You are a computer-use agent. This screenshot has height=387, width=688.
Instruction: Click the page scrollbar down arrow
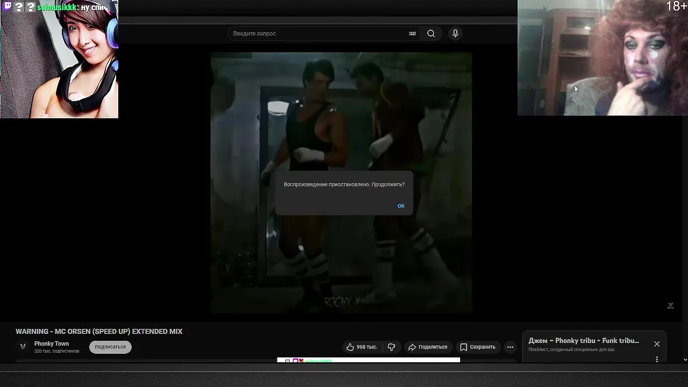click(x=685, y=360)
